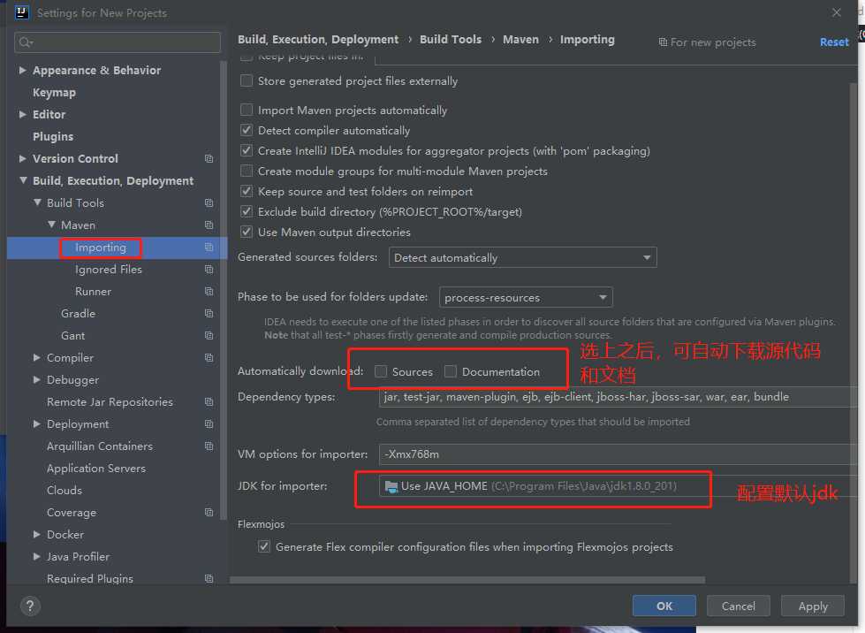Uncheck Use Maven output directories

coord(247,232)
